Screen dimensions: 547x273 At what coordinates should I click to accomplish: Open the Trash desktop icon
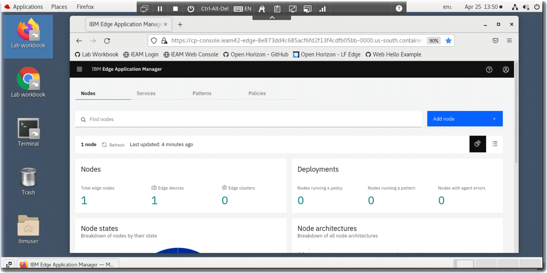(x=28, y=182)
